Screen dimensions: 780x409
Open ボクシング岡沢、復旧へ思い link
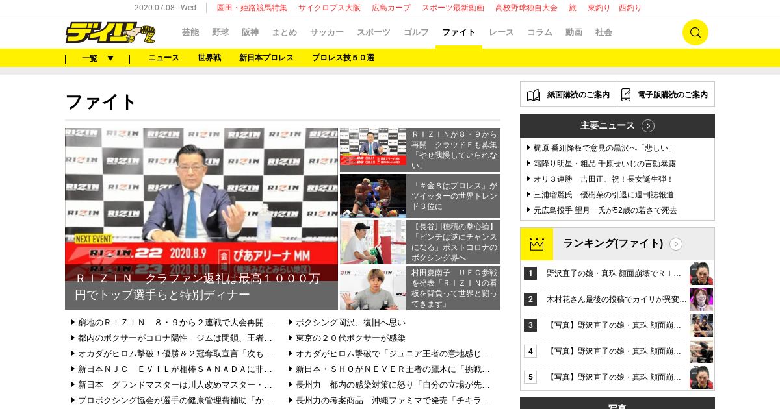[x=350, y=323]
